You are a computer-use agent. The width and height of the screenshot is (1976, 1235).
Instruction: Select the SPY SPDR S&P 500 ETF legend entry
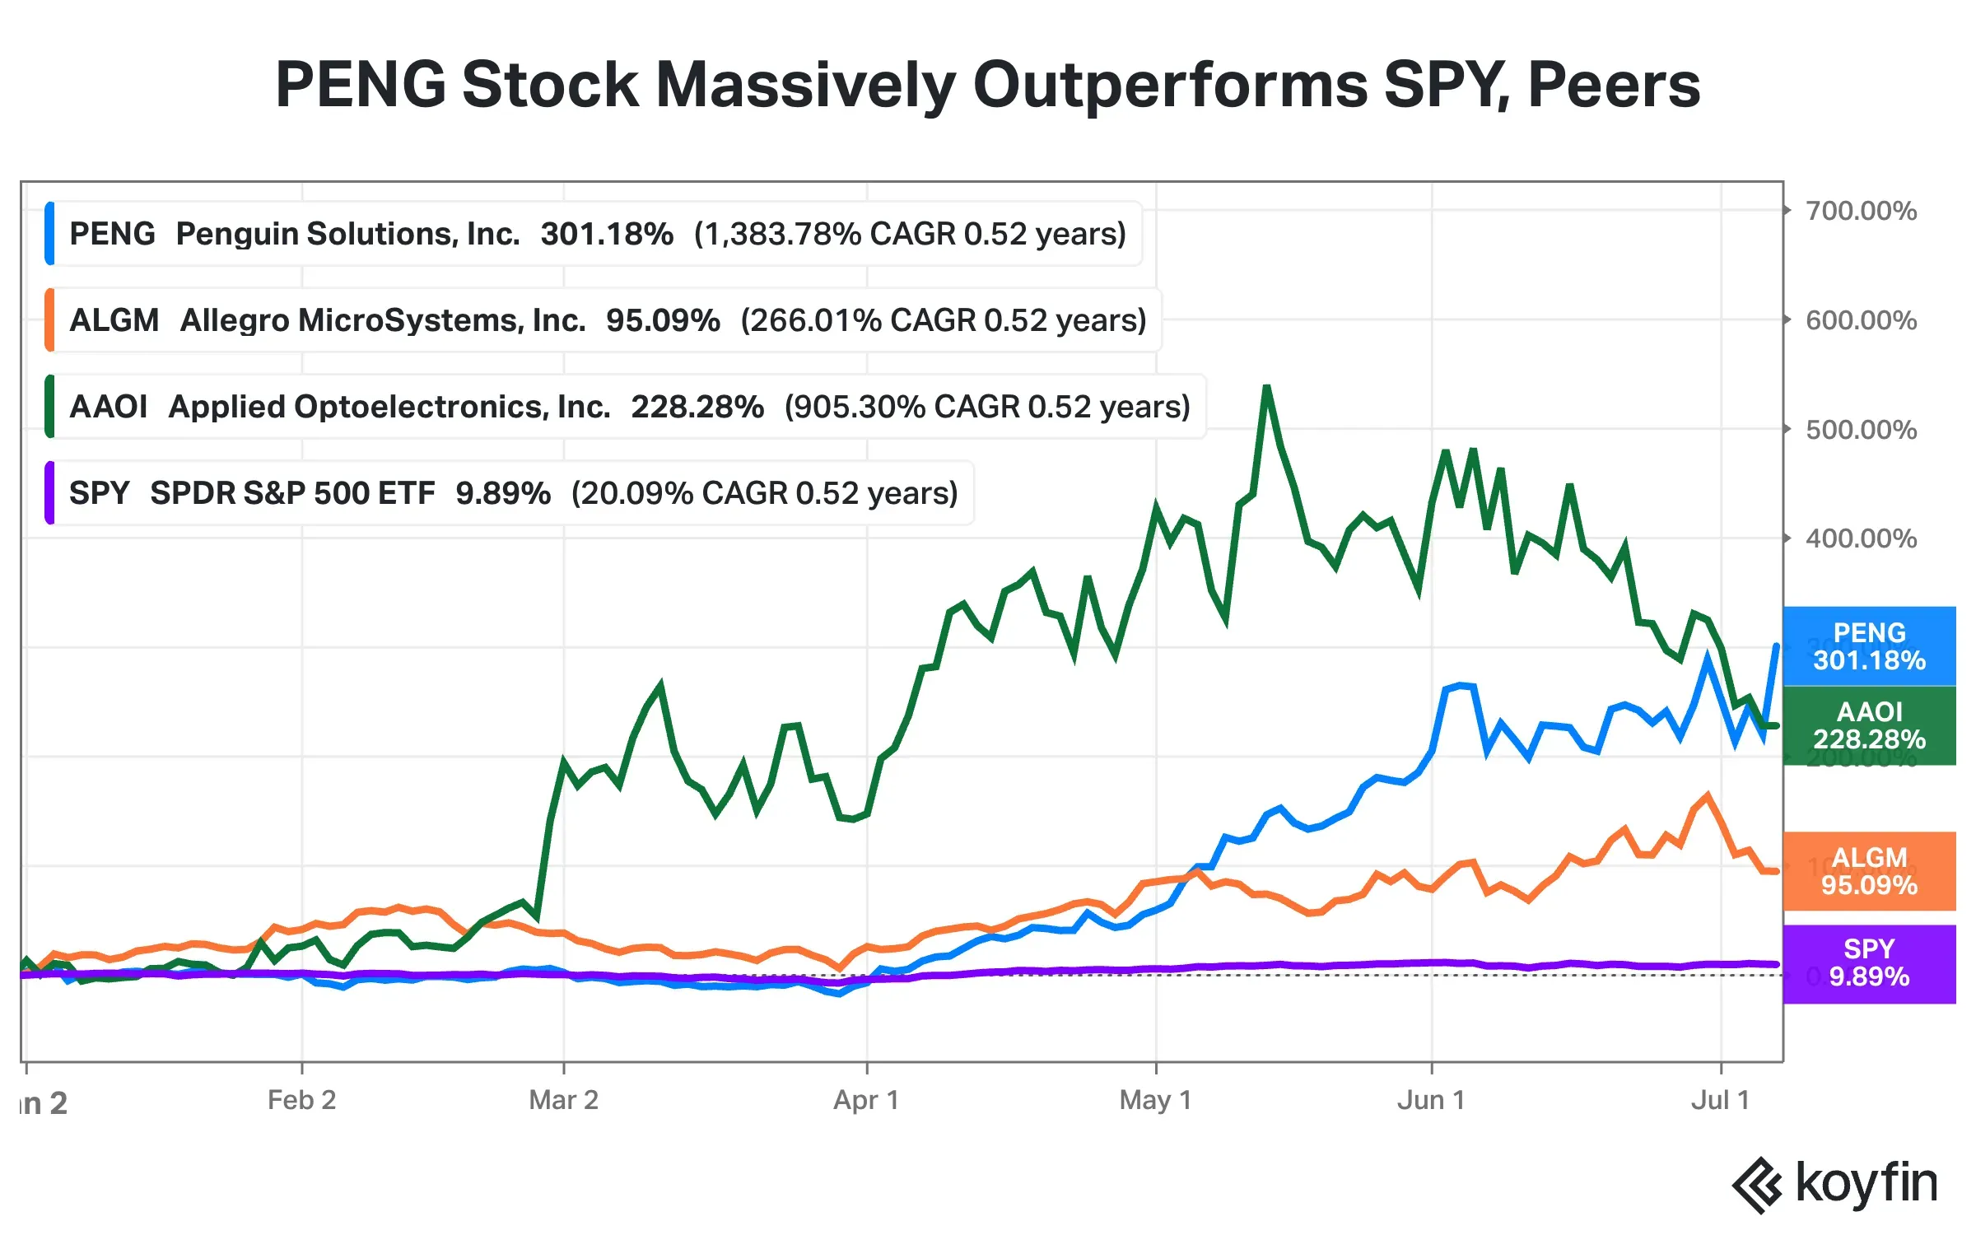click(x=510, y=493)
